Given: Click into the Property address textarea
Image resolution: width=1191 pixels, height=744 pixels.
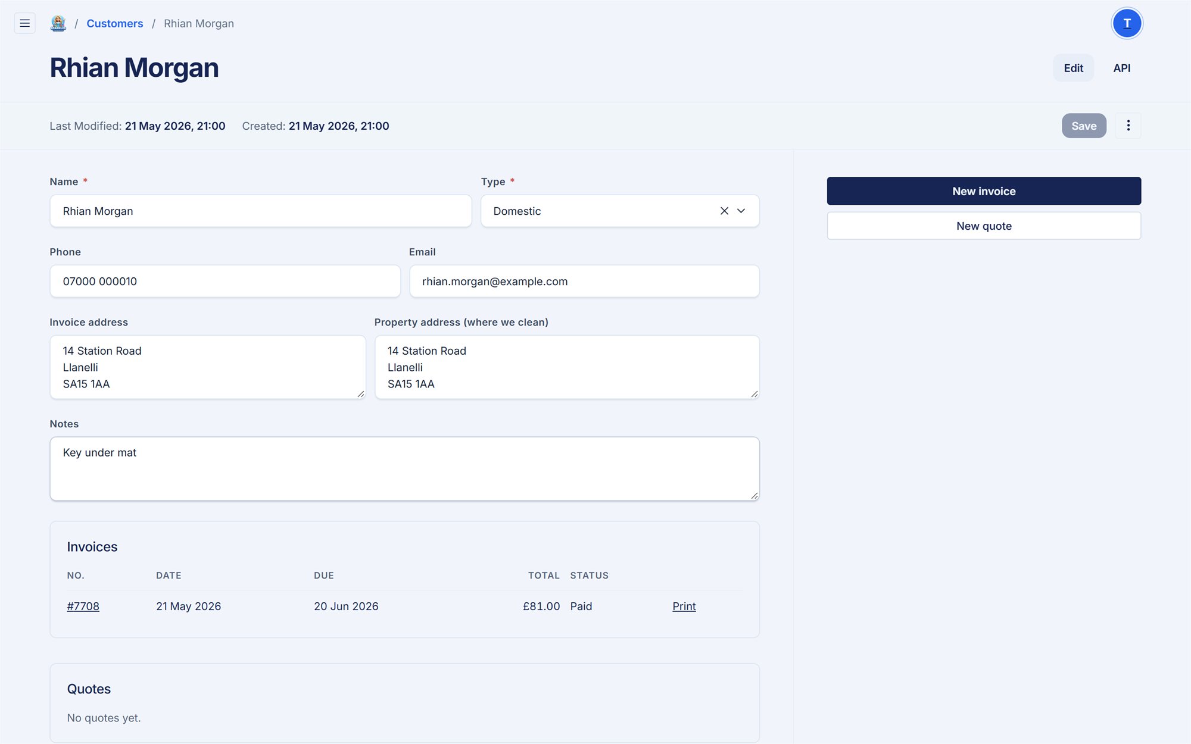Looking at the screenshot, I should point(567,367).
